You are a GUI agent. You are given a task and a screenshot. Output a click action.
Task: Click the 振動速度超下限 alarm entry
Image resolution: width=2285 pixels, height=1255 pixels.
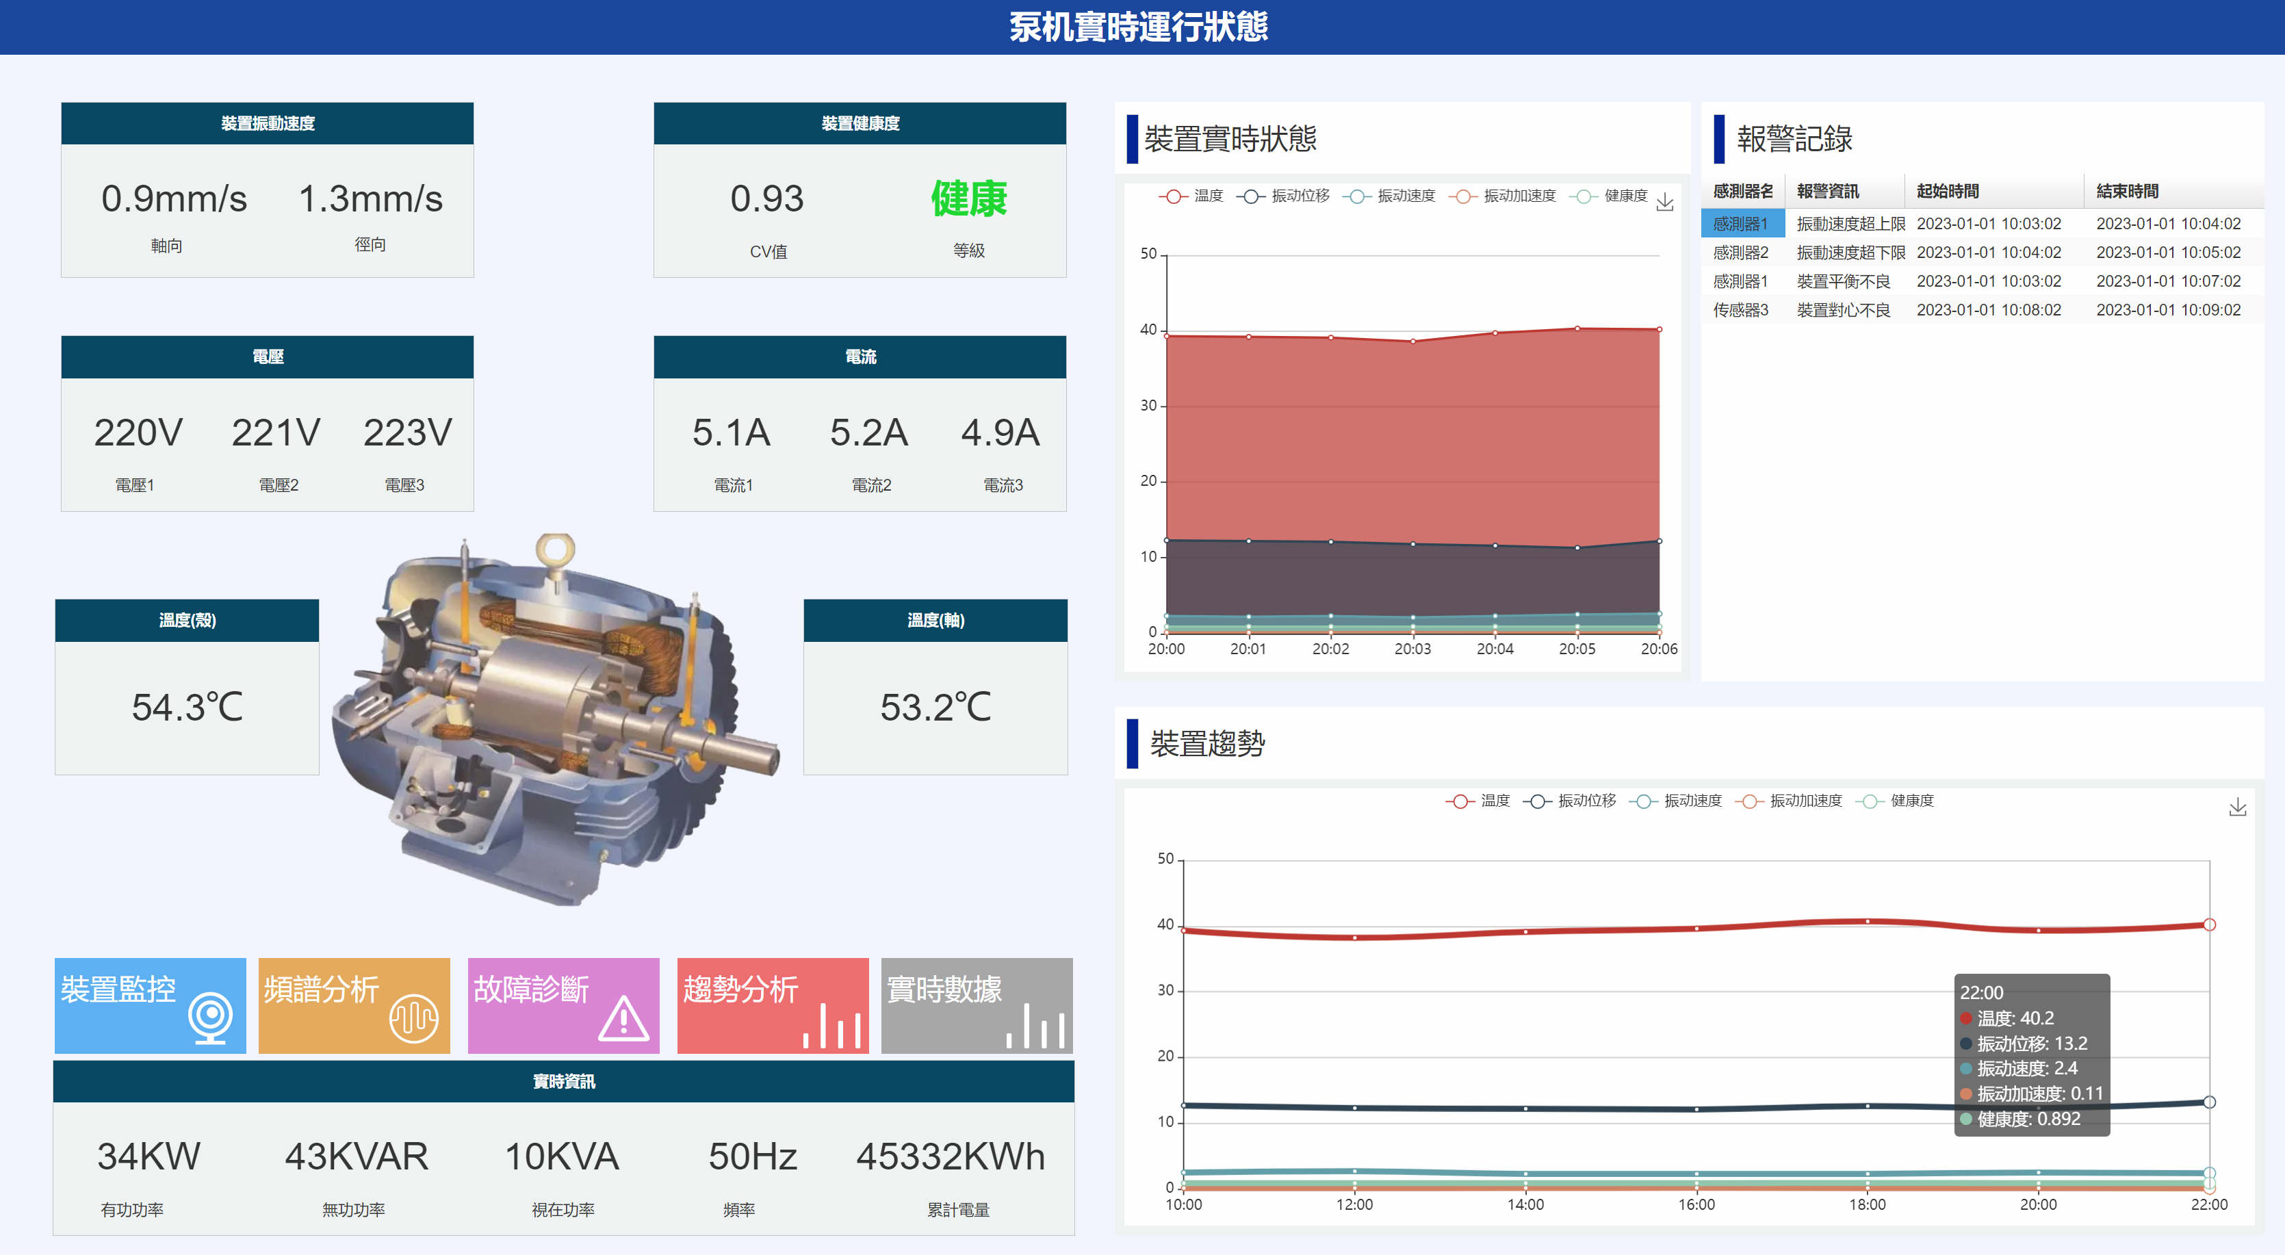pyautogui.click(x=1850, y=253)
